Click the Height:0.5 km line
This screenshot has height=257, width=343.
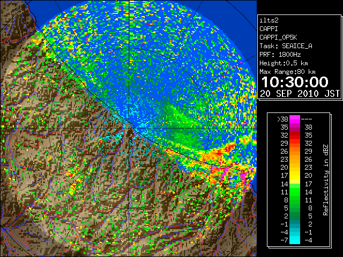coord(284,63)
